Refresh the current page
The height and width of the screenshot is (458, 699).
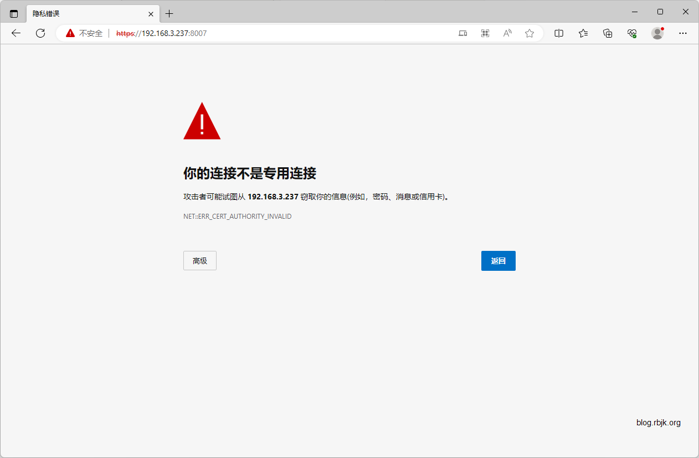tap(40, 33)
